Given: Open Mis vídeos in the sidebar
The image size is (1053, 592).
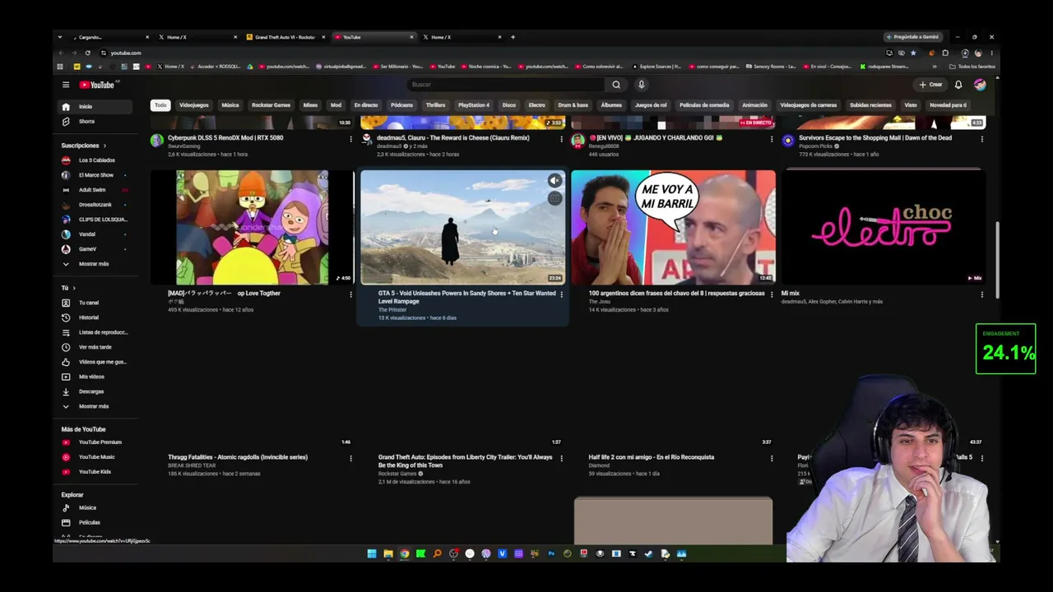Looking at the screenshot, I should pyautogui.click(x=95, y=377).
